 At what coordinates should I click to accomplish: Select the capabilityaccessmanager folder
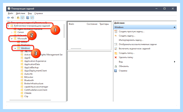(36, 87)
